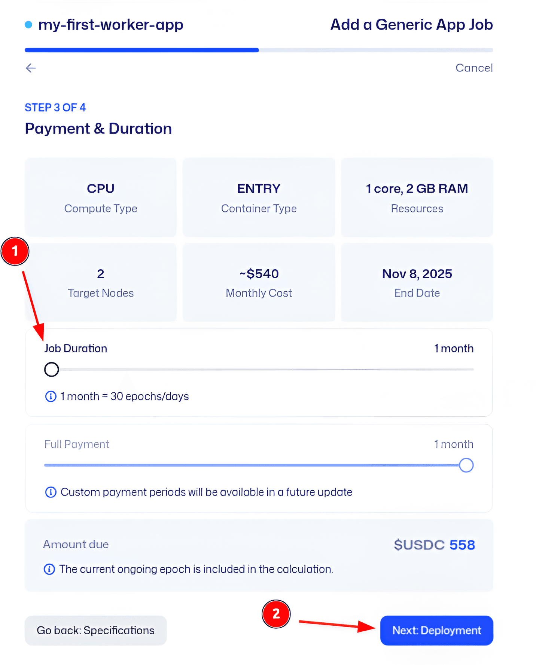Proceed with Next: Deployment button
This screenshot has height=665, width=536.
436,630
